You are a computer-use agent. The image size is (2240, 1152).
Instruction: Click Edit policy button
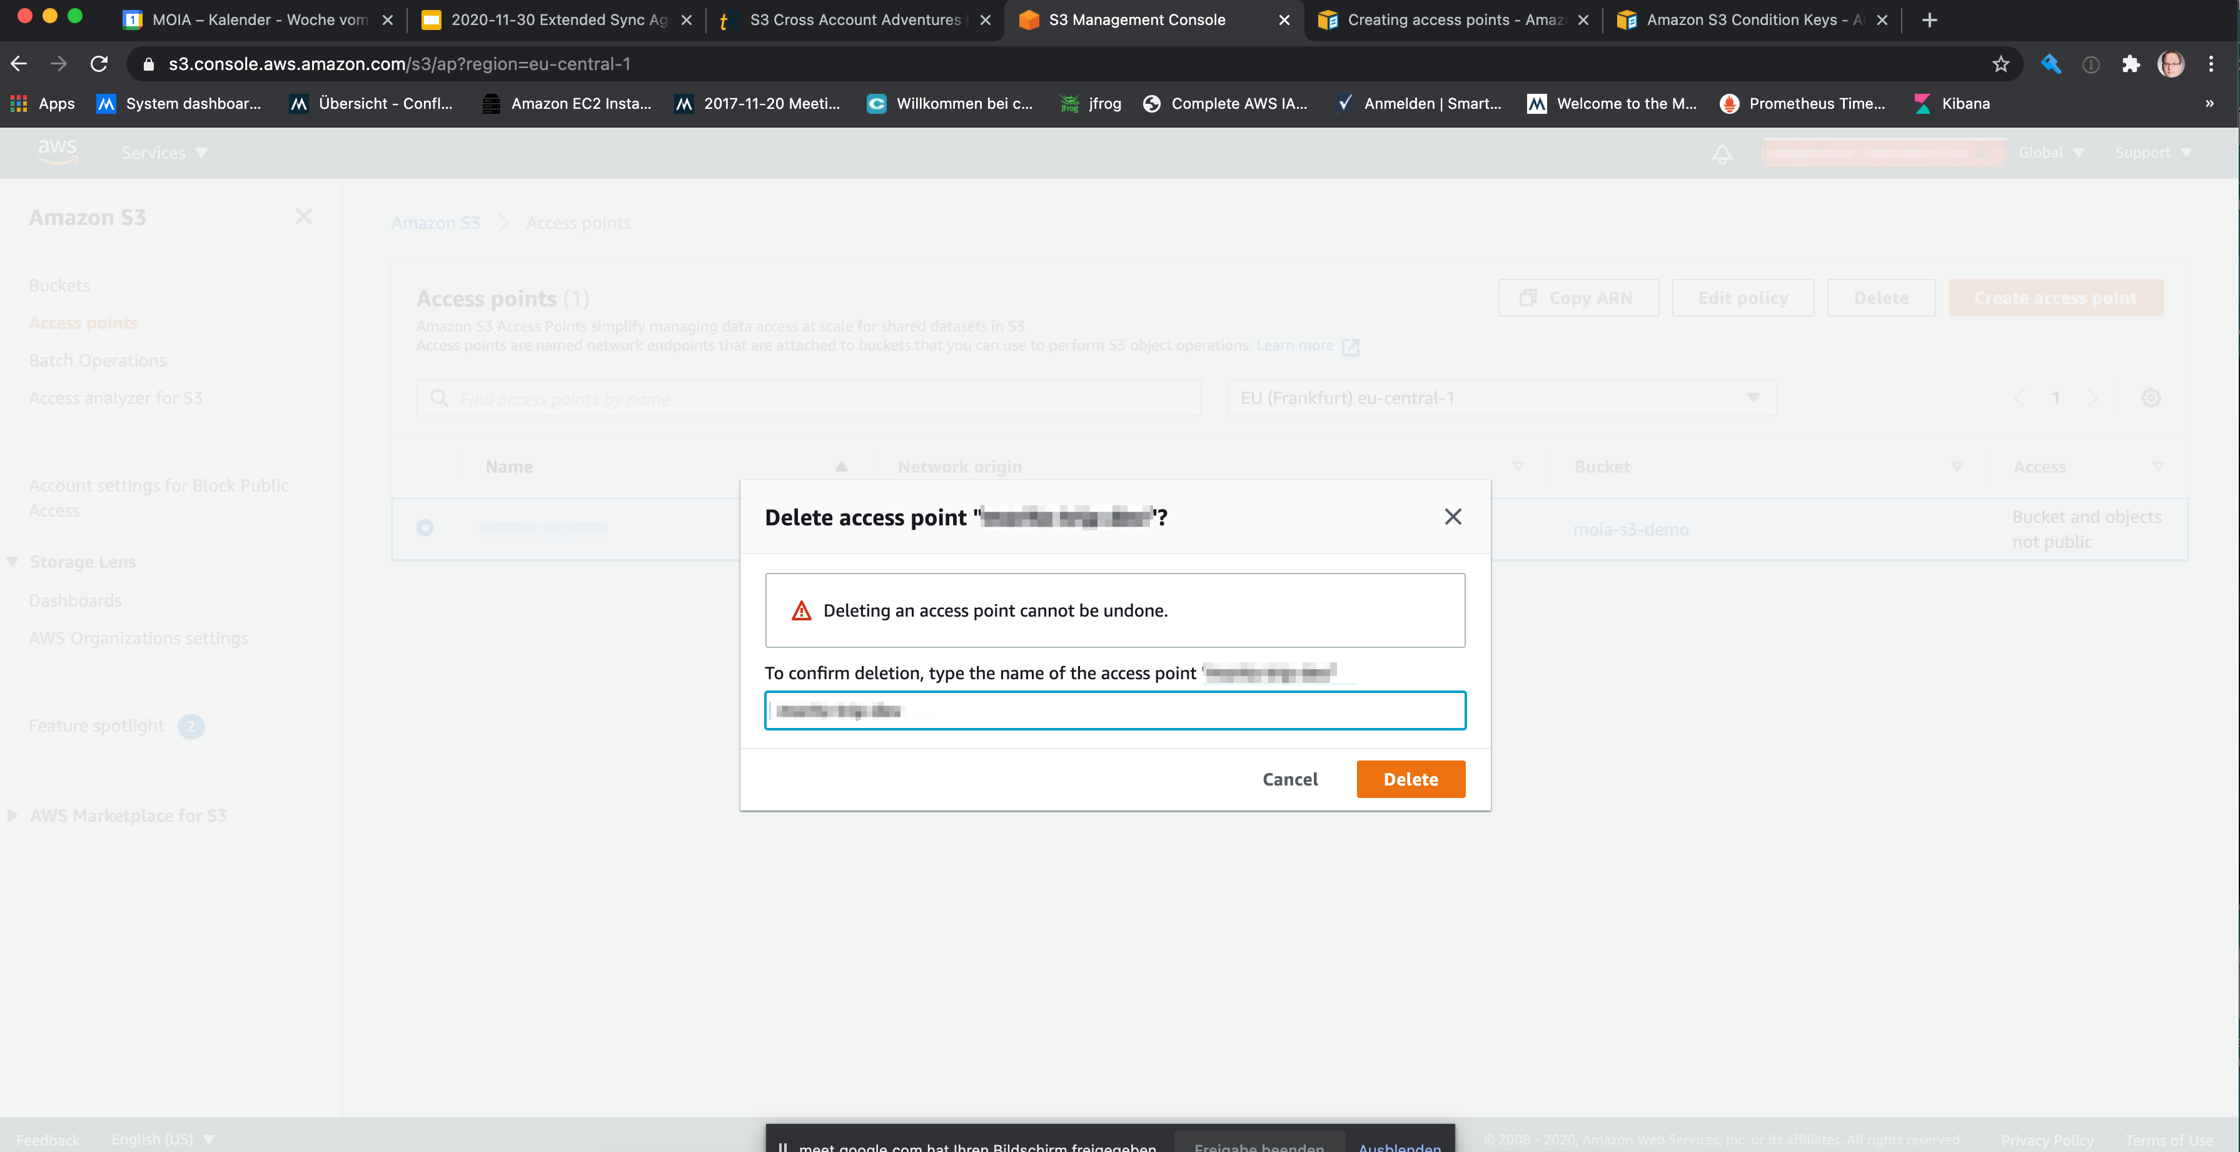click(1743, 297)
